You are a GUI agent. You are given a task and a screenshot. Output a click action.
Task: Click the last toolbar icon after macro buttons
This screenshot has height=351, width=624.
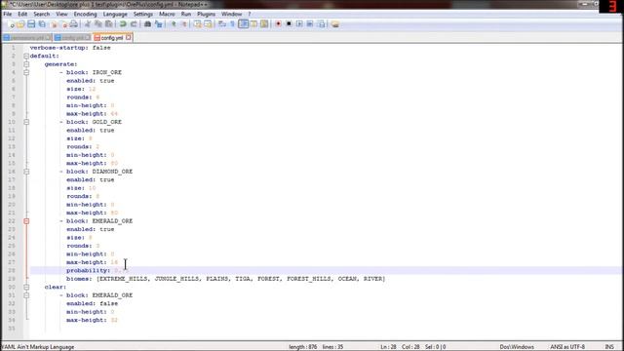(335, 24)
